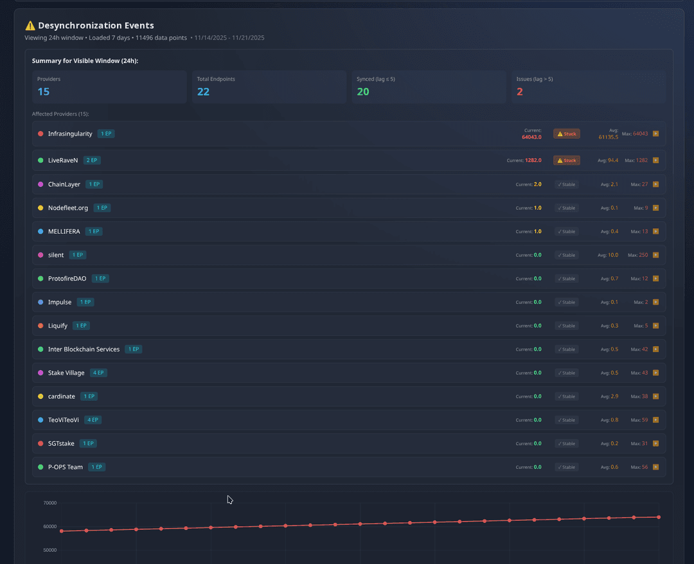The height and width of the screenshot is (564, 694).
Task: Click the green status dot beside P-OPS Team
Action: pyautogui.click(x=39, y=467)
